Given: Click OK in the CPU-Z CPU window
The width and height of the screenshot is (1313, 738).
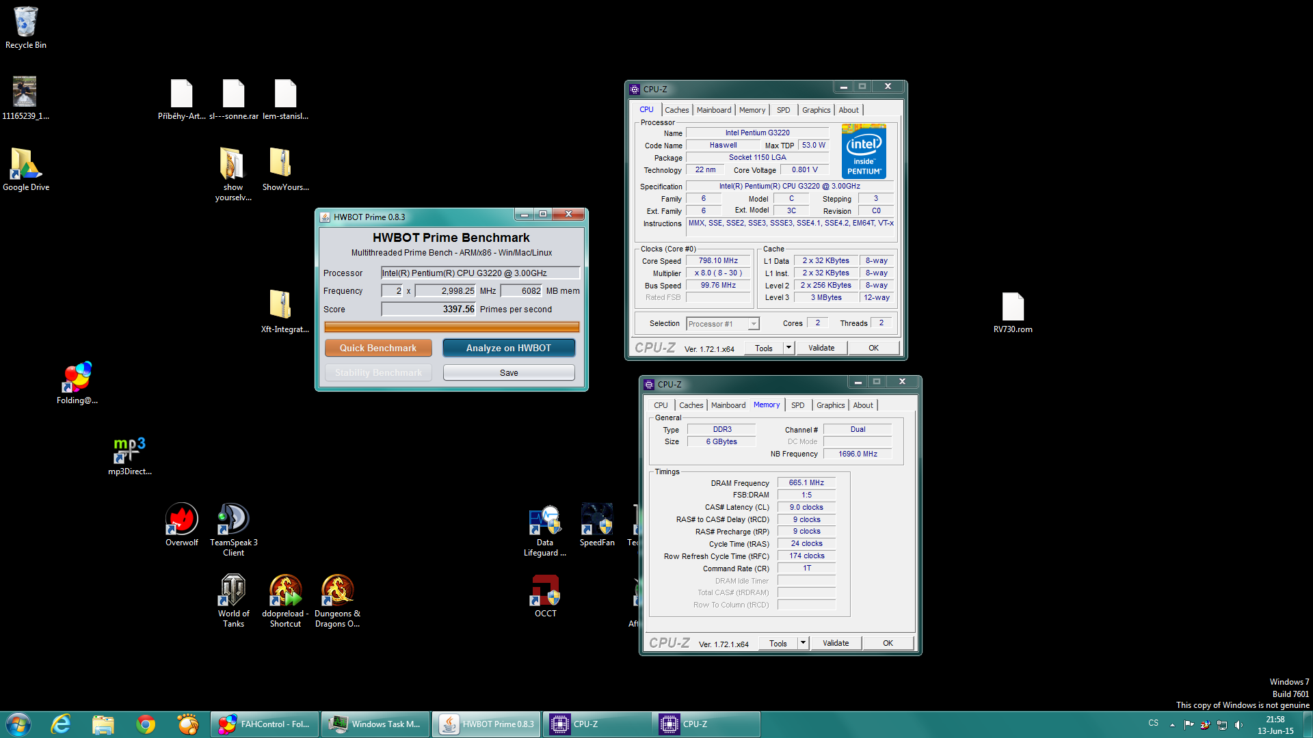Looking at the screenshot, I should (873, 348).
